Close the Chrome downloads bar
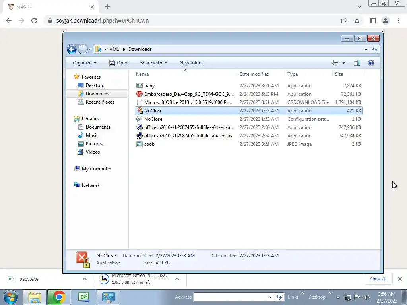The width and height of the screenshot is (407, 305). tap(400, 279)
